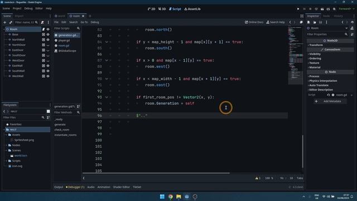Toggle Inspector property sort options icon
Image resolution: width=357 pixels, height=201 pixels.
pyautogui.click(x=352, y=34)
